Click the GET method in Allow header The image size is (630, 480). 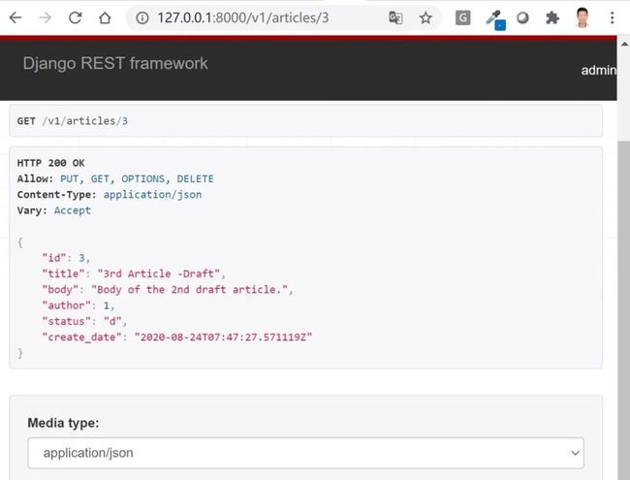click(100, 178)
